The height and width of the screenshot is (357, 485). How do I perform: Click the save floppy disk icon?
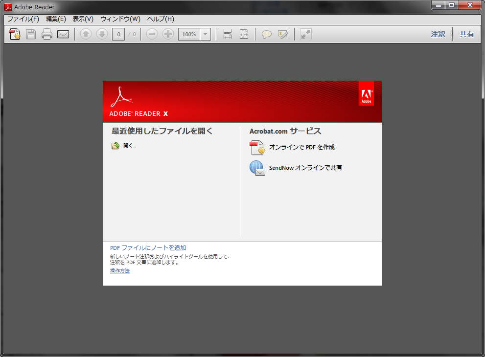(x=31, y=34)
